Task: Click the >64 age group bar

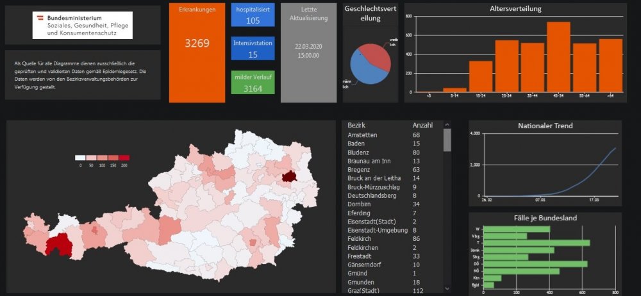Action: coord(610,66)
